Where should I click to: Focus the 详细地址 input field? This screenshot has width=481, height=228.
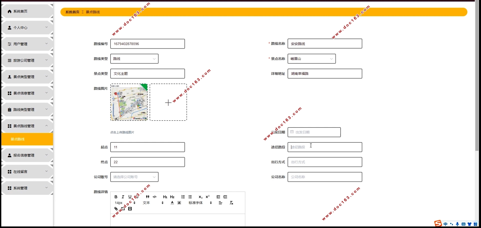point(325,74)
